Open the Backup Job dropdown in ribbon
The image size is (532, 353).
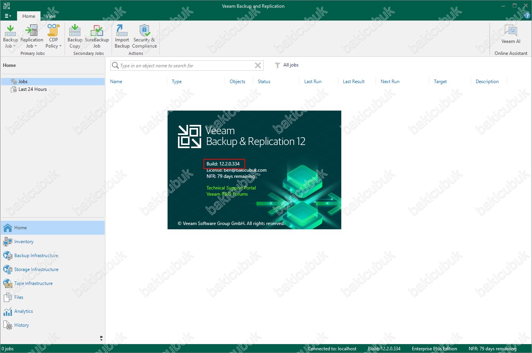click(x=10, y=36)
